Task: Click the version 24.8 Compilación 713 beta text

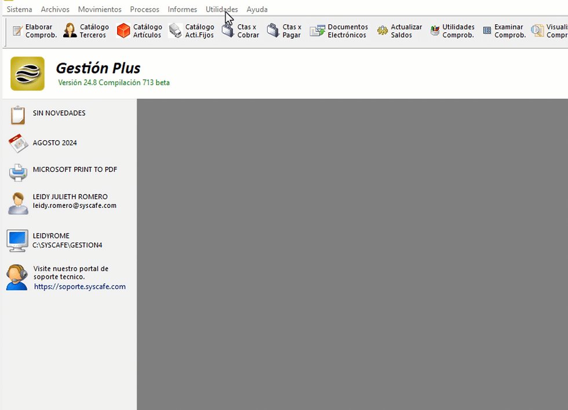Action: [x=114, y=83]
